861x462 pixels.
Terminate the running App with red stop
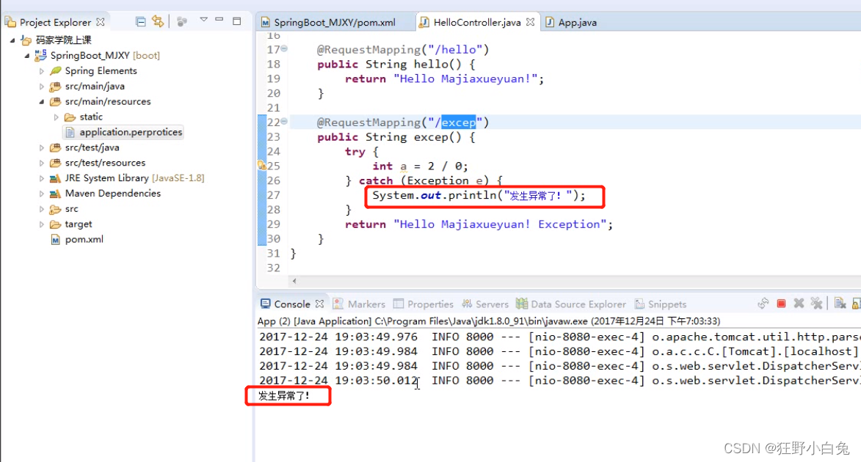tap(781, 304)
